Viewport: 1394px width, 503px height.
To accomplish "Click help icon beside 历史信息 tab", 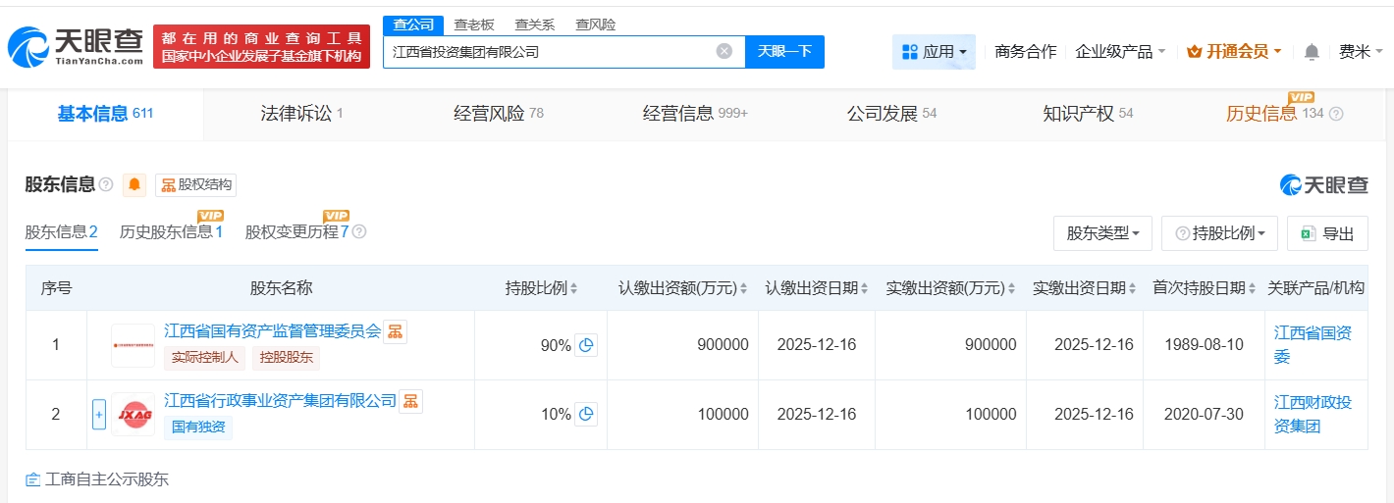I will (1336, 114).
